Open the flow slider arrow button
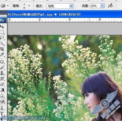 pos(102,6)
